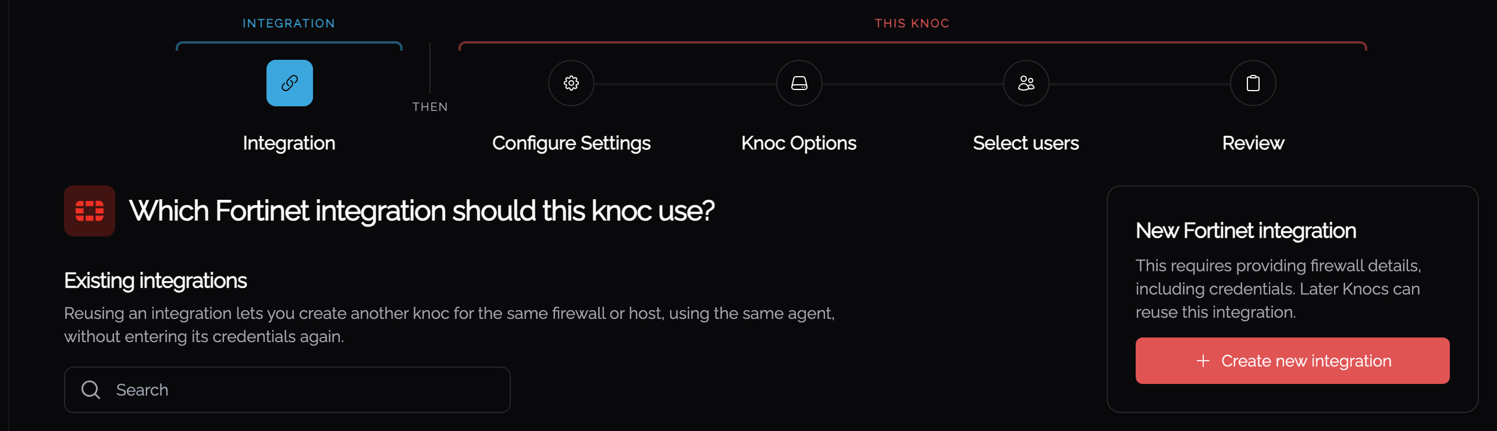Open the Select users step label

(x=1026, y=143)
